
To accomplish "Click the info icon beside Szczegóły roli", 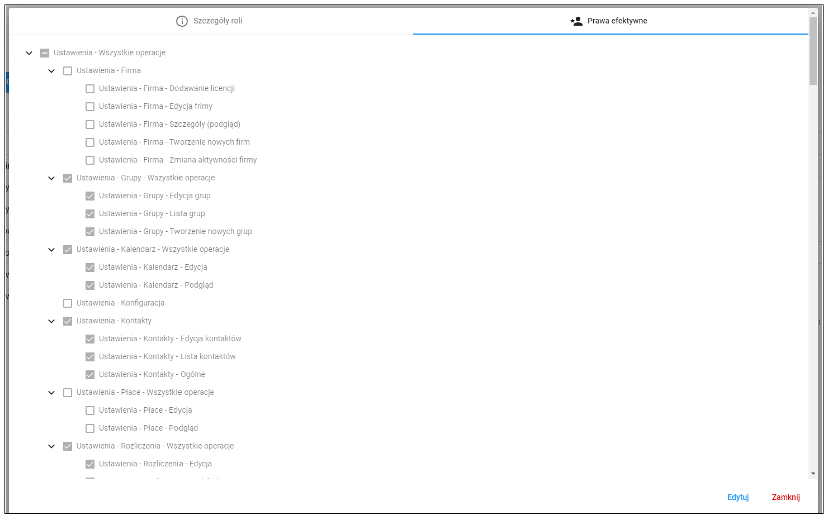I will click(x=182, y=21).
